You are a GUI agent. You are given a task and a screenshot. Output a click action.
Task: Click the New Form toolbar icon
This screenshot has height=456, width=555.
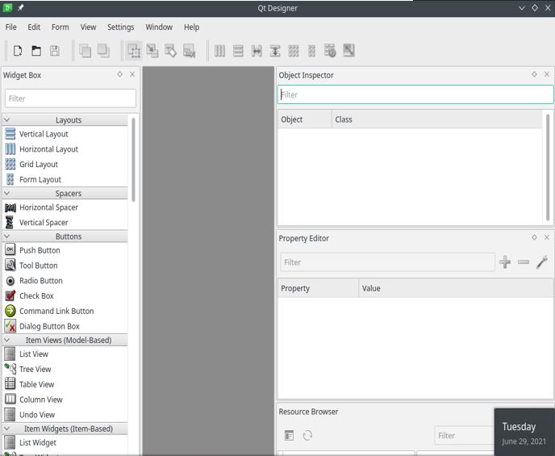[18, 51]
